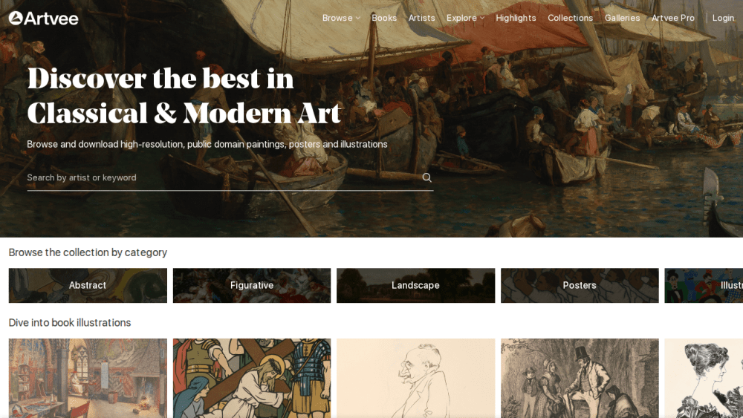Open the partially visible Illustration category tile
Image resolution: width=743 pixels, height=418 pixels.
coord(704,285)
